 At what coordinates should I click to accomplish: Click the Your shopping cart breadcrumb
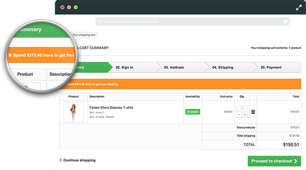84,35
